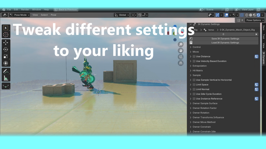
Task: Choose the Move tool
Action: [6, 42]
